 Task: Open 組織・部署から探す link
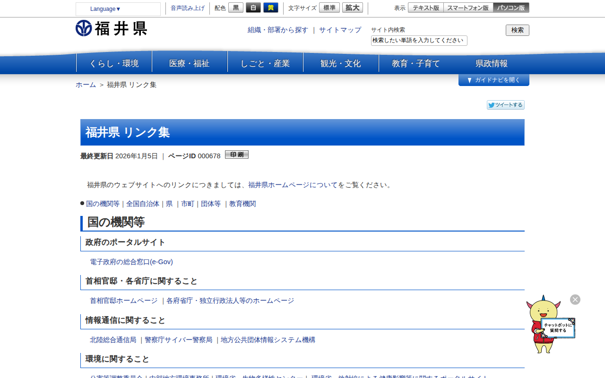pos(278,30)
